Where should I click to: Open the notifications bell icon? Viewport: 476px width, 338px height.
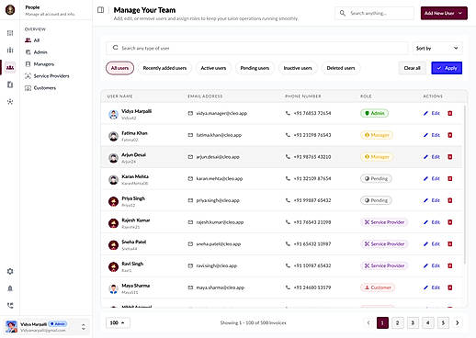[10, 288]
